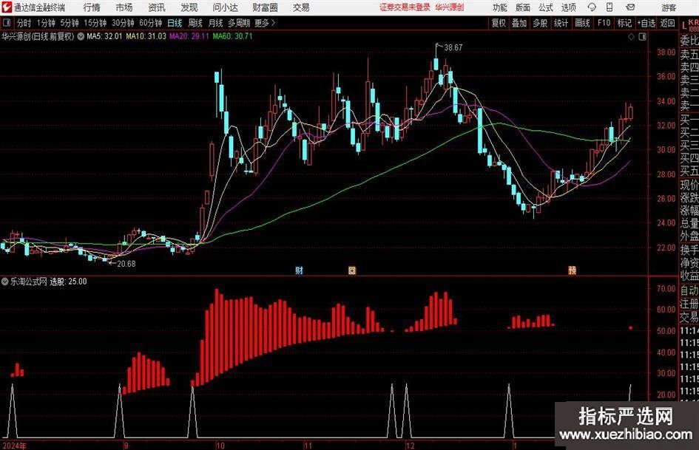Expand the 华兴源创 chart settings arrow
This screenshot has width=699, height=450.
coord(80,35)
